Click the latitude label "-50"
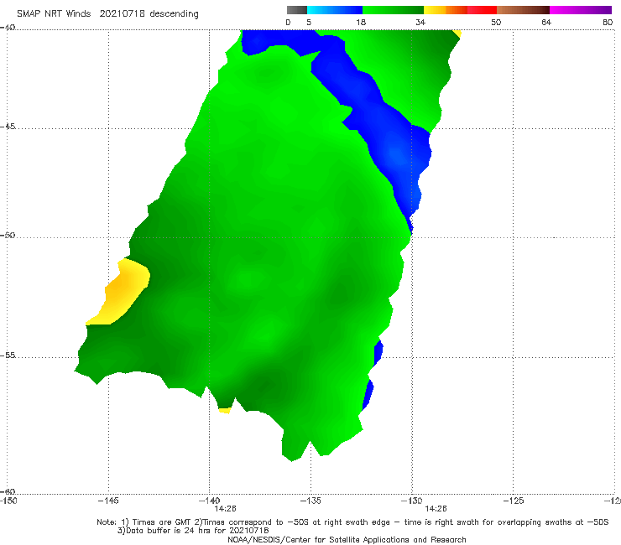Image resolution: width=621 pixels, height=545 pixels. pos(8,235)
